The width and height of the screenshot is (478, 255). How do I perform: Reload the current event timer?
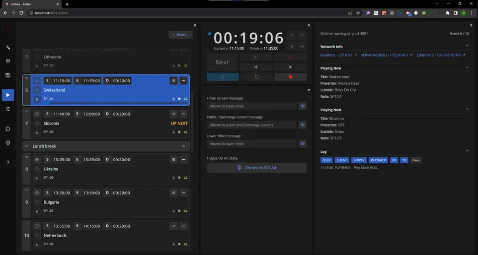click(x=257, y=77)
